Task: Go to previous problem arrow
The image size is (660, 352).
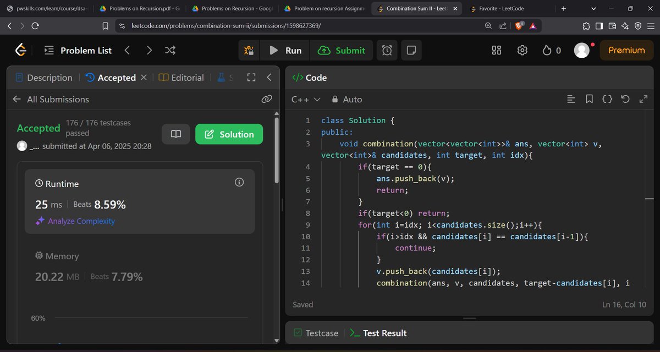Action: click(x=127, y=50)
